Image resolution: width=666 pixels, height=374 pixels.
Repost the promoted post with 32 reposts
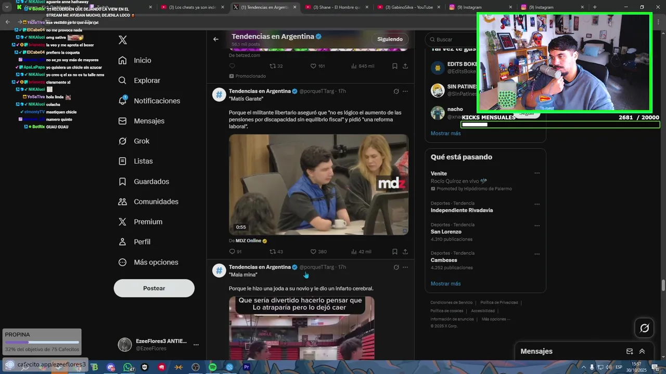tap(276, 66)
